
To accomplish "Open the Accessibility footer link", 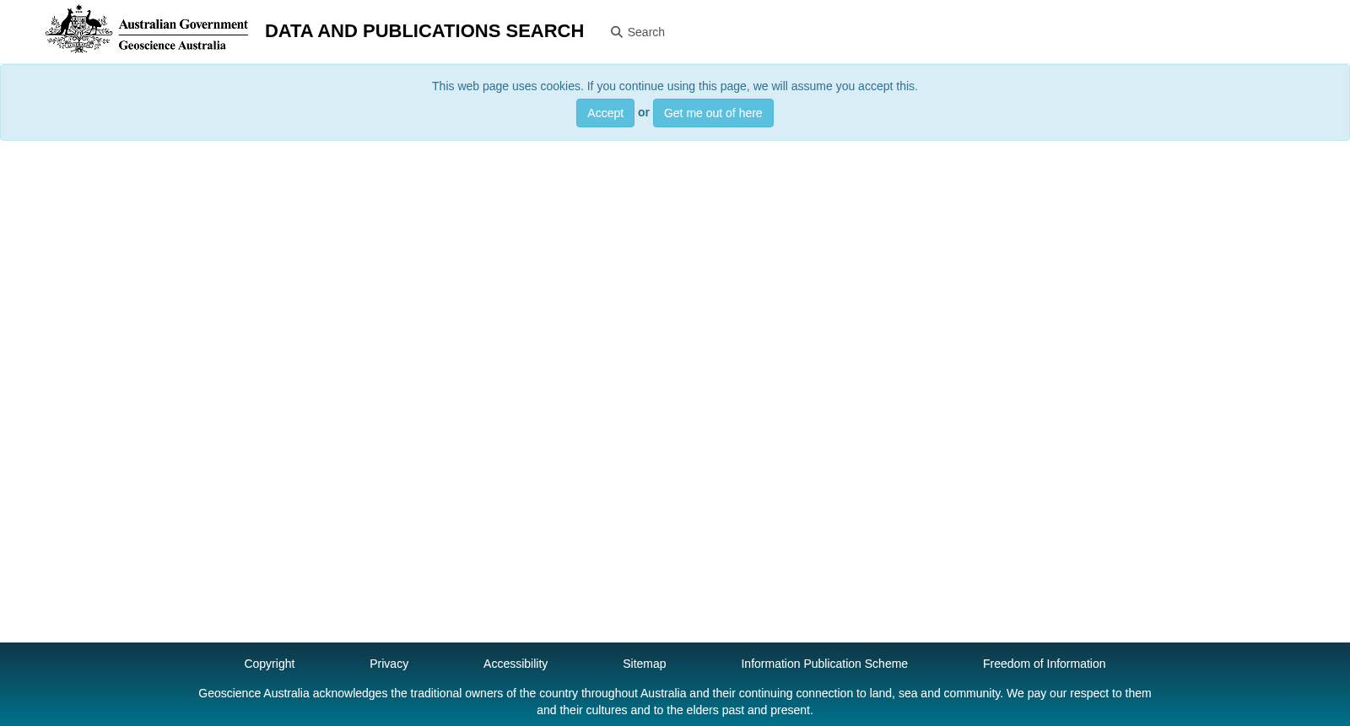I will (x=516, y=664).
